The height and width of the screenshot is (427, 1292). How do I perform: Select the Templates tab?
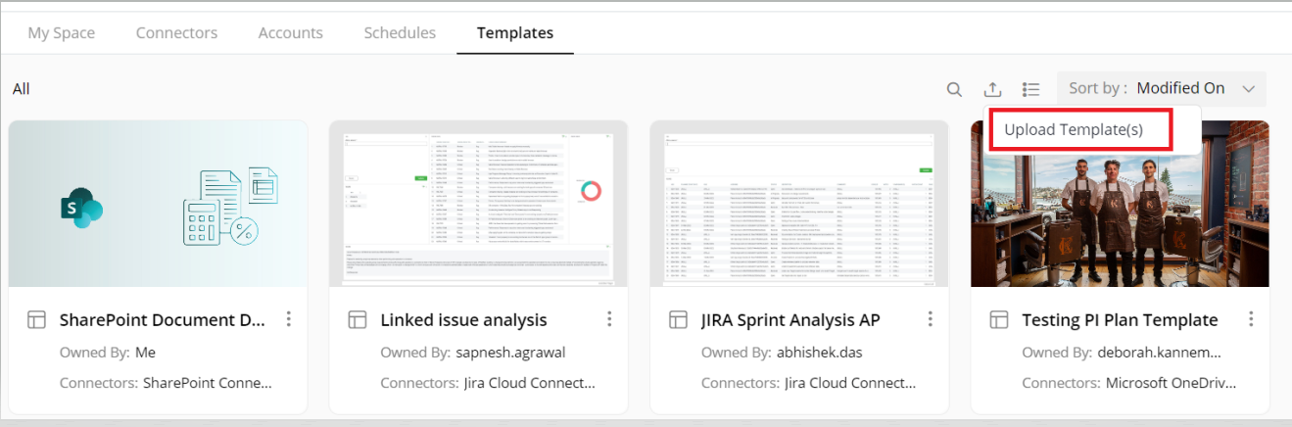[x=515, y=32]
